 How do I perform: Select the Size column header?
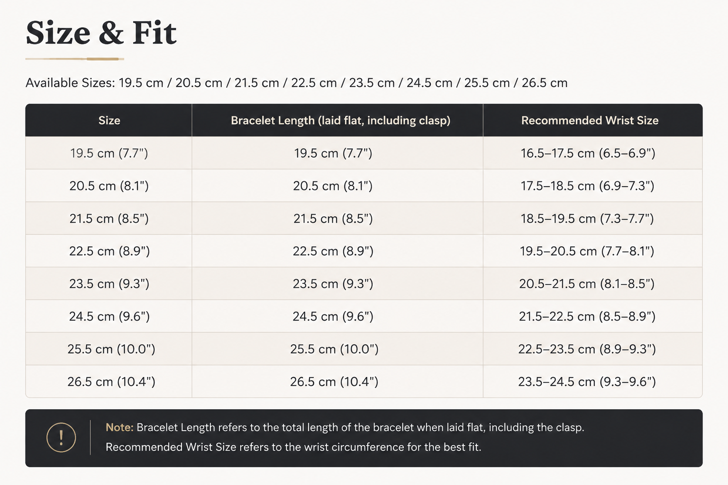[109, 120]
